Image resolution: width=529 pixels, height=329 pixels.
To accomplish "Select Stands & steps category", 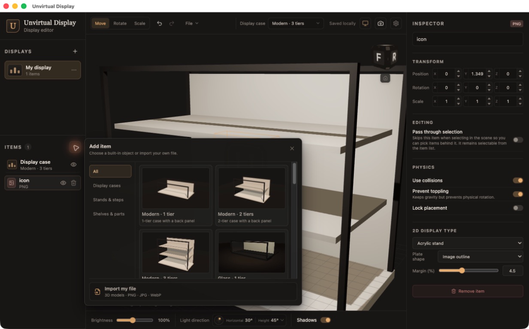I will 110,200.
